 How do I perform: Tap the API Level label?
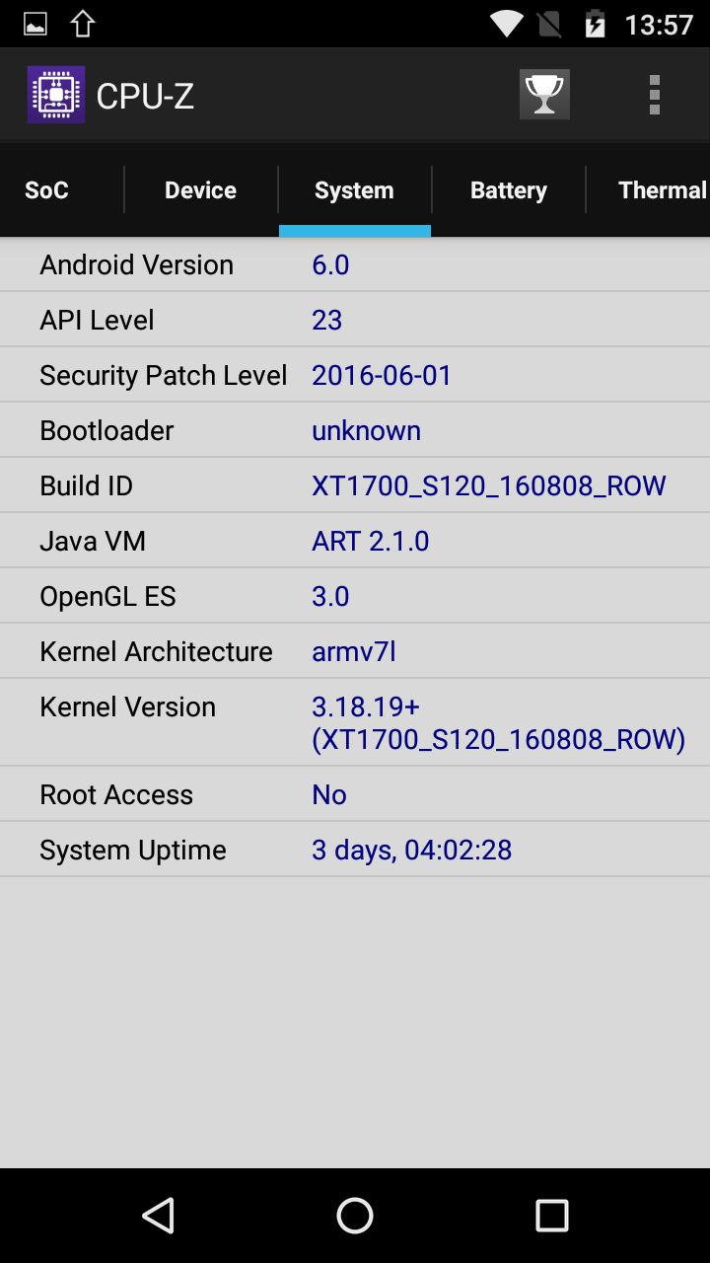click(x=97, y=320)
